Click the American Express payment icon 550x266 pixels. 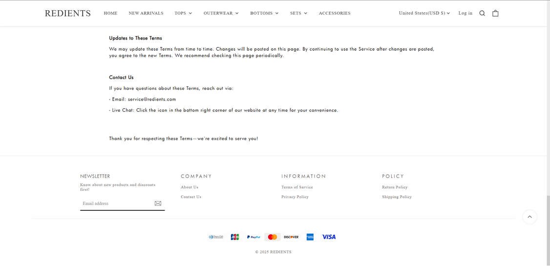tap(310, 237)
